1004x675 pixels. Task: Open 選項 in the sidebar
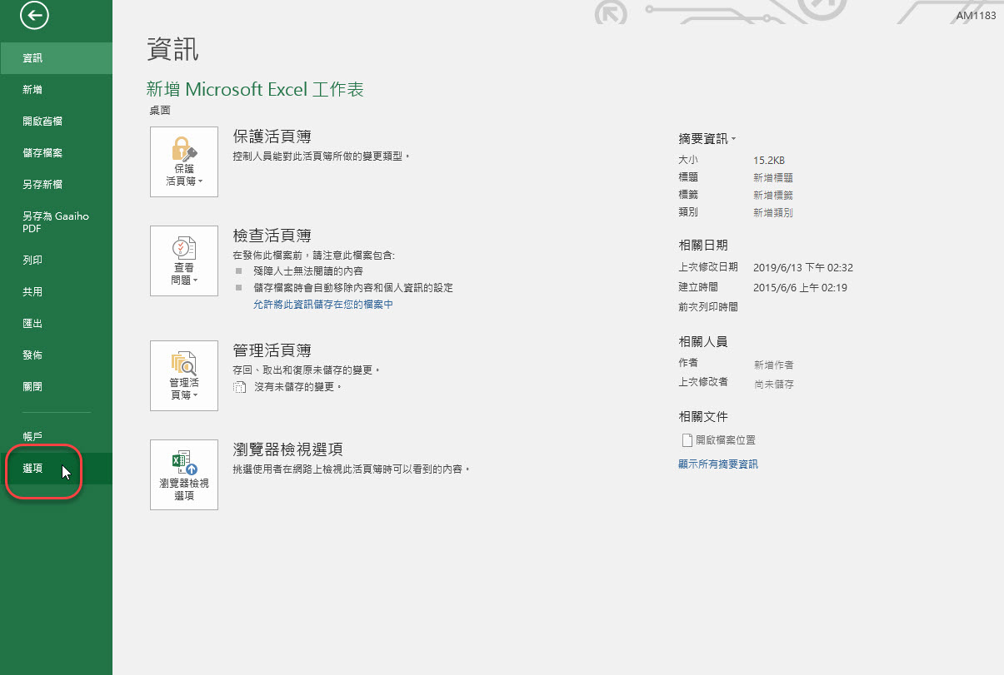56,469
